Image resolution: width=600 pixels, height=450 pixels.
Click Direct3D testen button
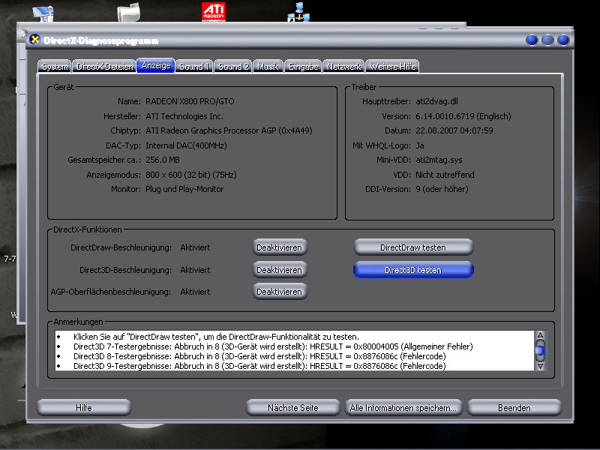[413, 270]
